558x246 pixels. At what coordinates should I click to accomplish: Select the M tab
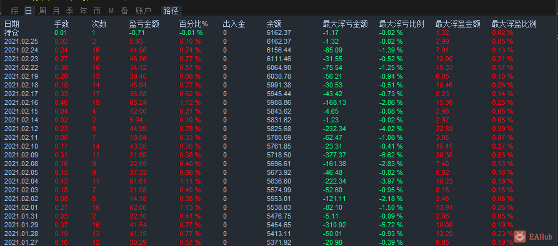click(x=111, y=11)
